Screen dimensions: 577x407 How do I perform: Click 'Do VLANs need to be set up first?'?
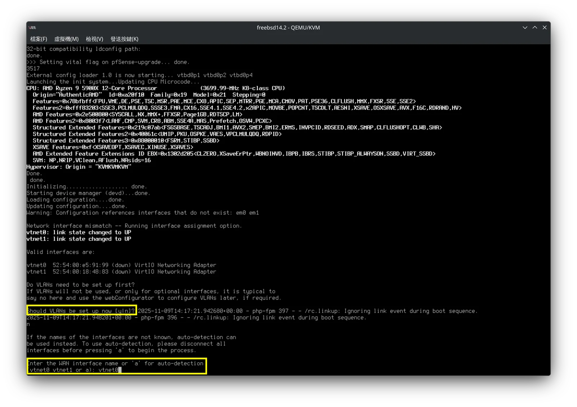pos(80,285)
